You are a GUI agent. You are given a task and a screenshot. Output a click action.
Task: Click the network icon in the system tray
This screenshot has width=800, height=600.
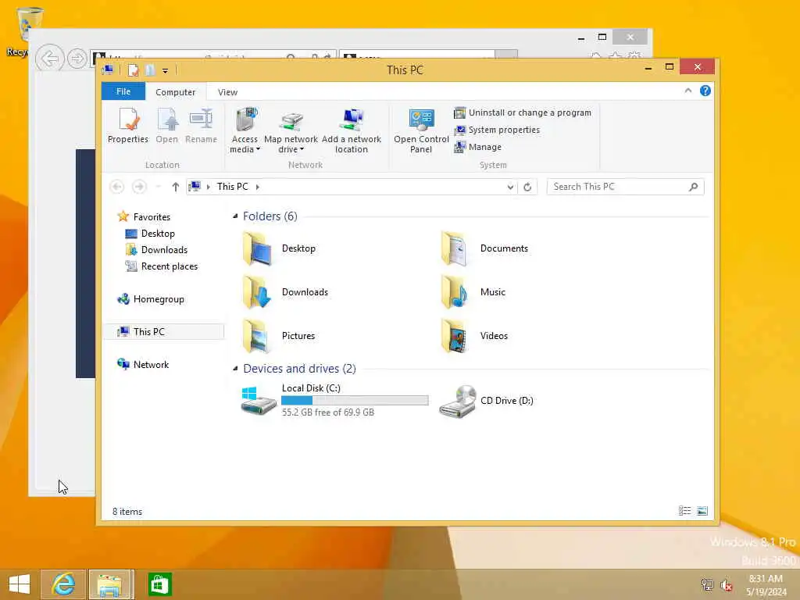click(x=707, y=584)
